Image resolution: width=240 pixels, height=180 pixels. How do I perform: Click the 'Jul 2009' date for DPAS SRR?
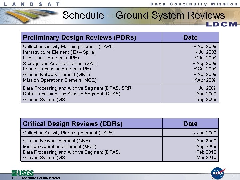207,88
